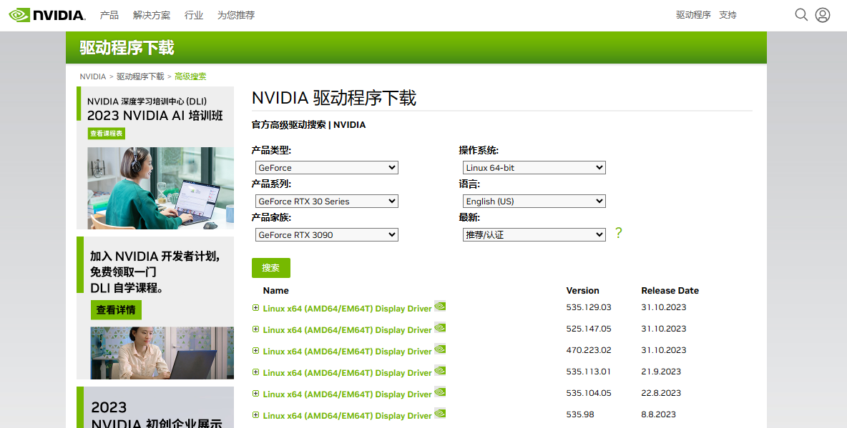
Task: Open driver link for version 535.113.01
Action: 348,373
